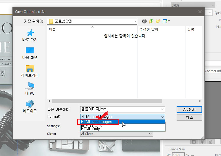
Task: Open 라이브러리 libraries location
Action: (x=30, y=71)
